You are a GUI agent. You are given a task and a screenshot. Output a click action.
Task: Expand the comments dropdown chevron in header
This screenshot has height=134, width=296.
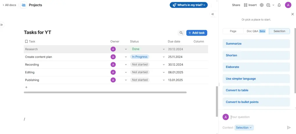coord(273,5)
